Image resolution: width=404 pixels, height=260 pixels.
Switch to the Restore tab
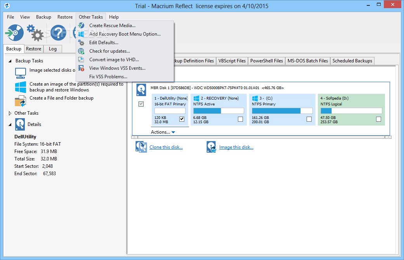tap(33, 49)
